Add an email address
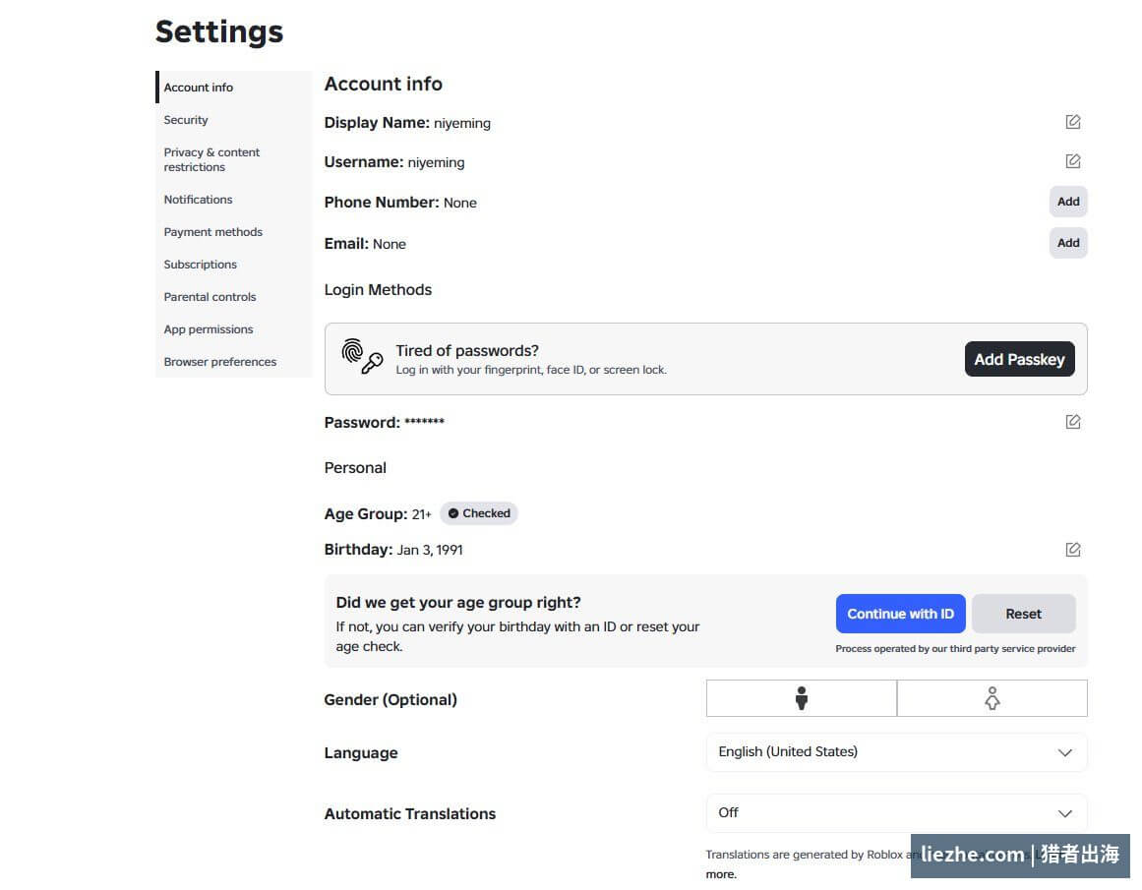Screen dimensions: 1142x890 [1068, 243]
